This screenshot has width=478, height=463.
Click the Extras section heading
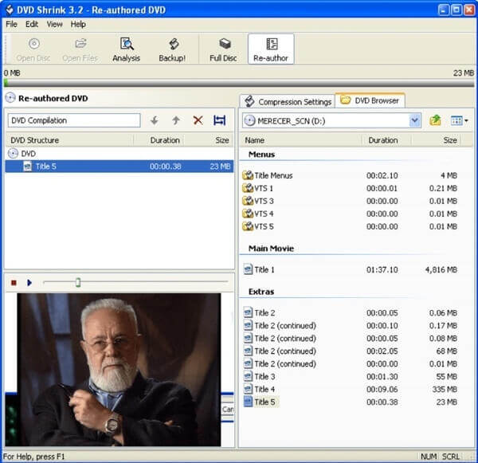click(x=261, y=292)
